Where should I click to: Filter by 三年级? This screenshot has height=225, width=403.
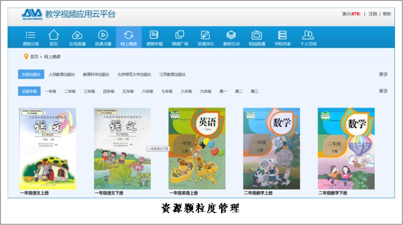point(89,91)
